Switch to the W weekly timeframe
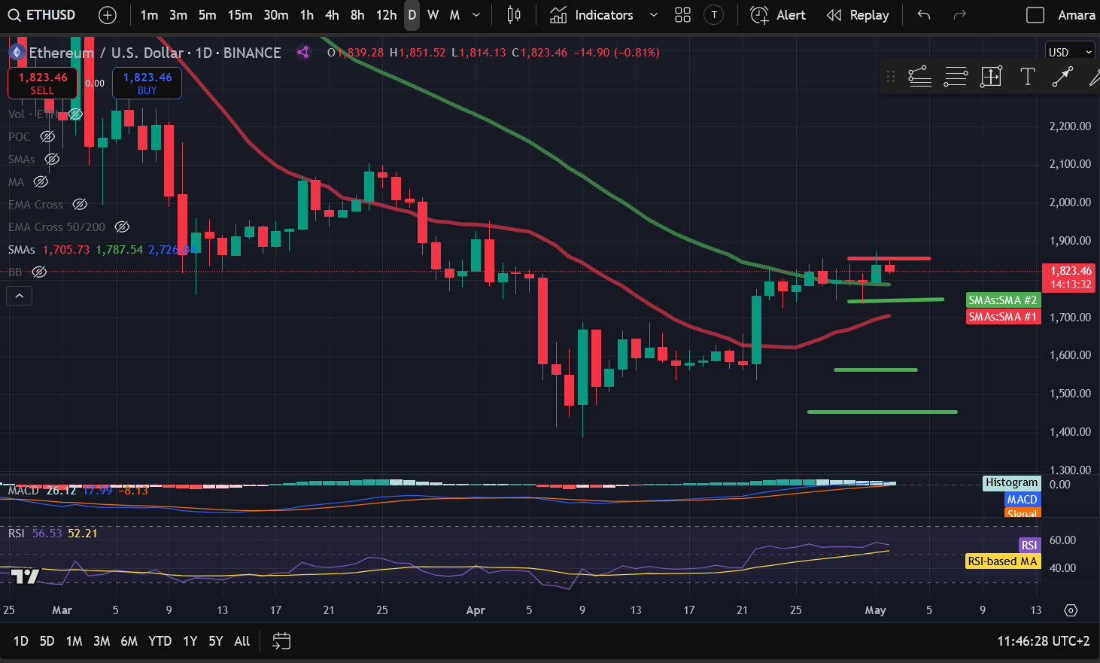1100x663 pixels. pyautogui.click(x=433, y=15)
